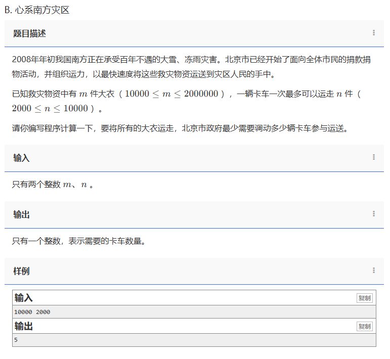Screen dimensions: 390x359
Task: Open the 输出 section three-dot menu
Action: coord(374,214)
